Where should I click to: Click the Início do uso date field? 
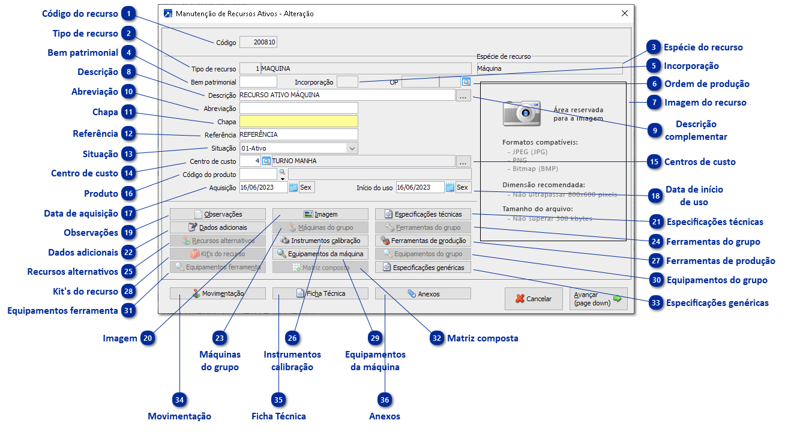click(420, 187)
